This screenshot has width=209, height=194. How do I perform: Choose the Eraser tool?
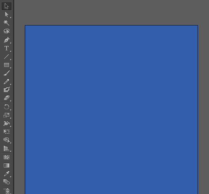[7, 98]
